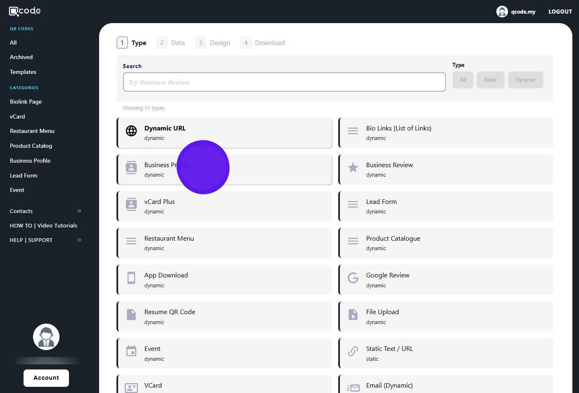
Task: Click the QR type search field
Action: coord(284,82)
